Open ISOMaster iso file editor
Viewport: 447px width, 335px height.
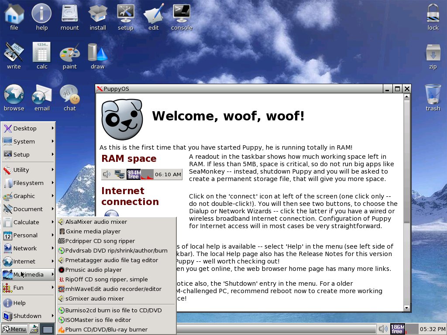tap(116, 321)
